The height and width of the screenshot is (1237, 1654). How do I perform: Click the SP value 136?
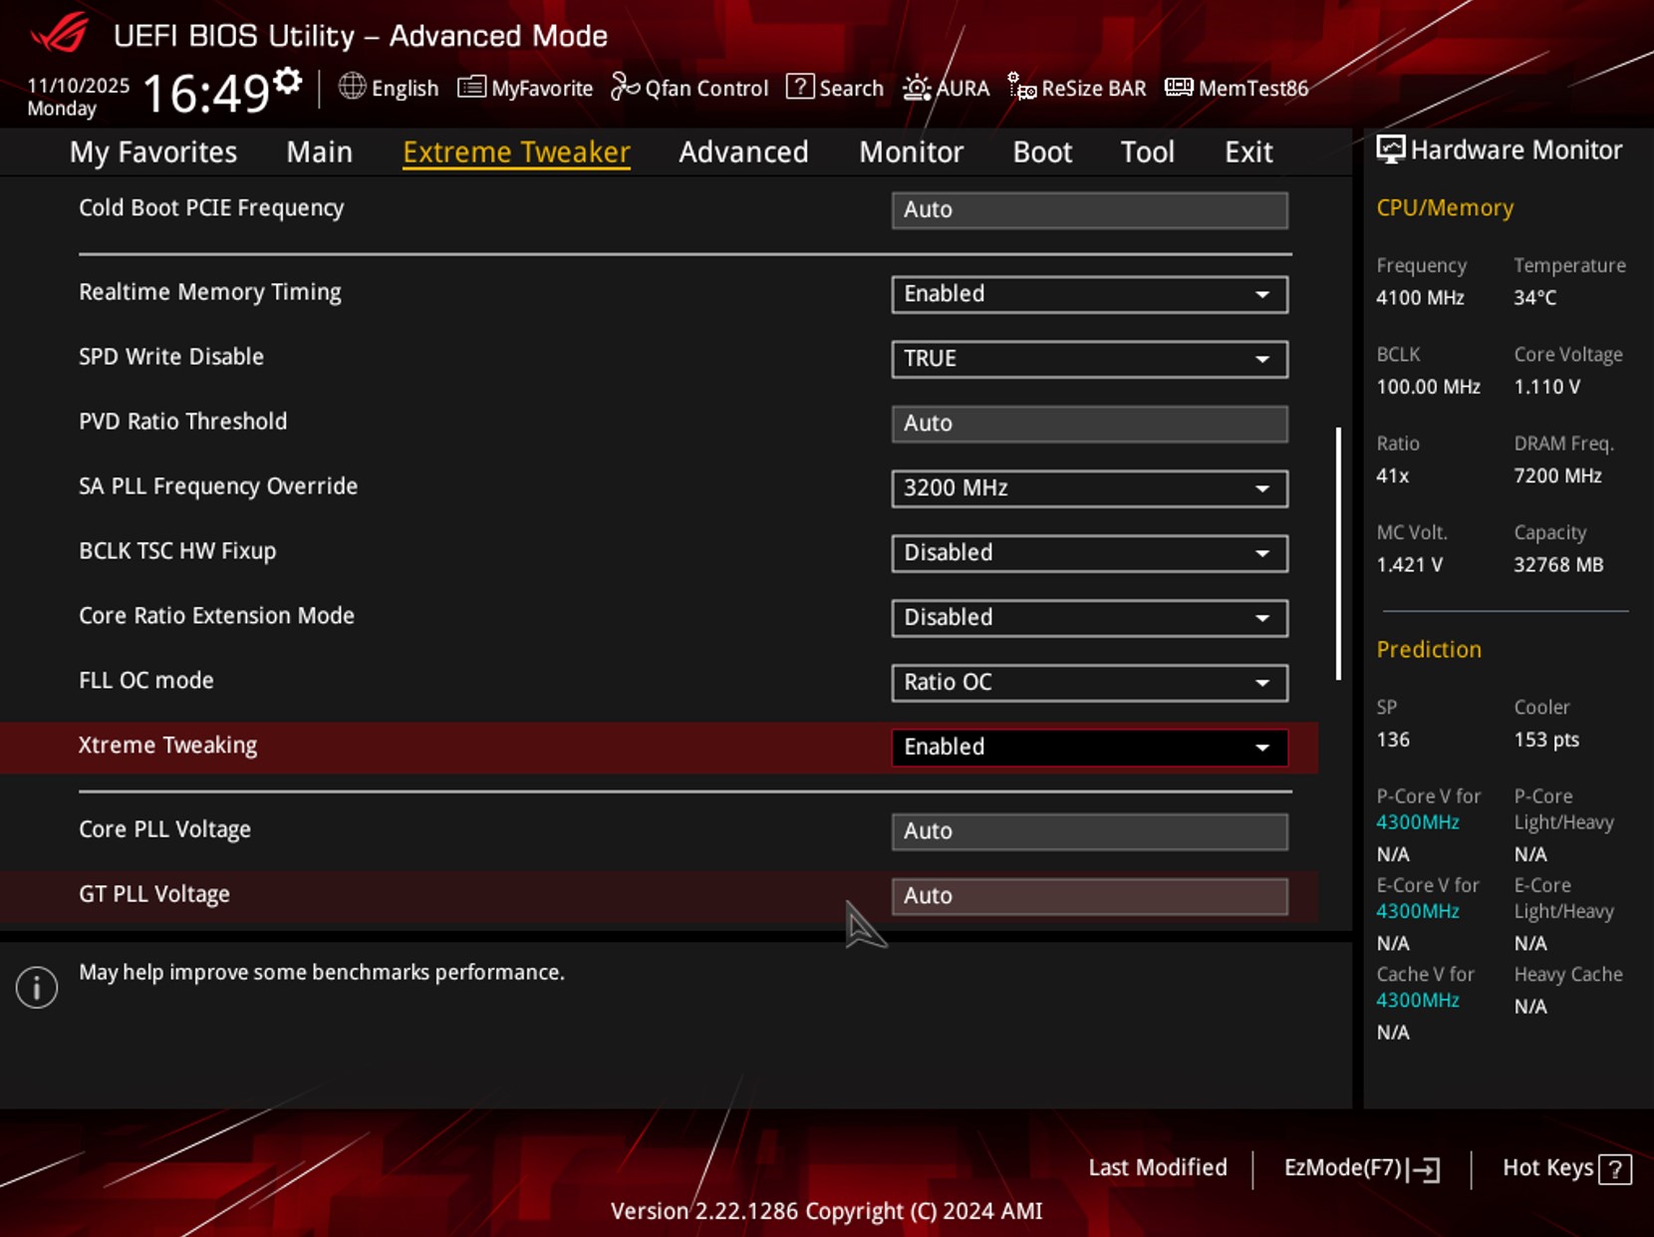[x=1393, y=740]
